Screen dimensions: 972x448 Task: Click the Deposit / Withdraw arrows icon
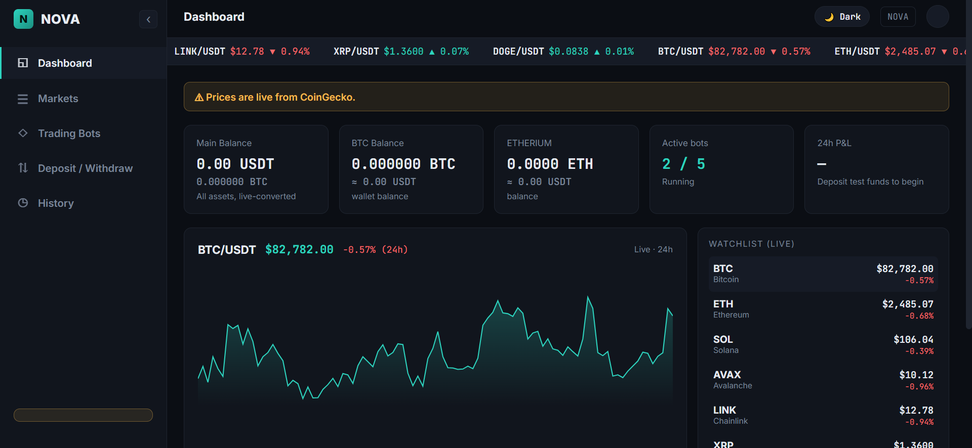pos(23,168)
